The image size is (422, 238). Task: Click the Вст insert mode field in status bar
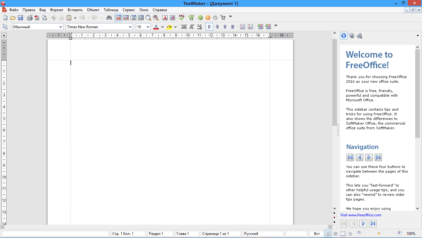click(316, 234)
